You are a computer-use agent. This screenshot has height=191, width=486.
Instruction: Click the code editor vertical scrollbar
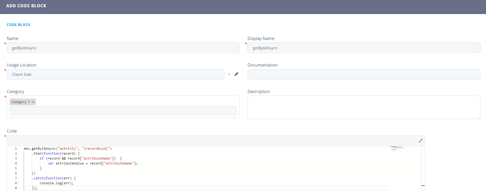coord(423,166)
